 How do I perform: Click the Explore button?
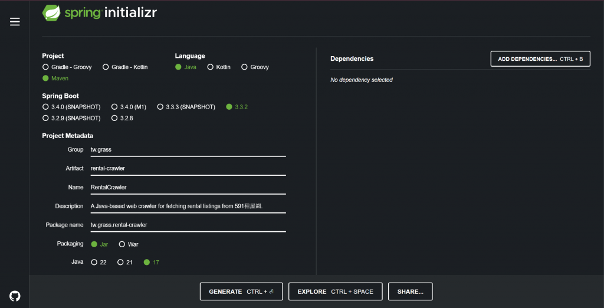[x=335, y=291]
